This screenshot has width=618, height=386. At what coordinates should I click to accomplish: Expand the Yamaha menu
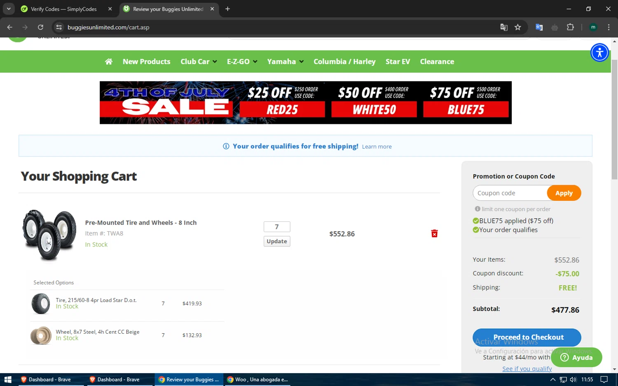coord(286,62)
